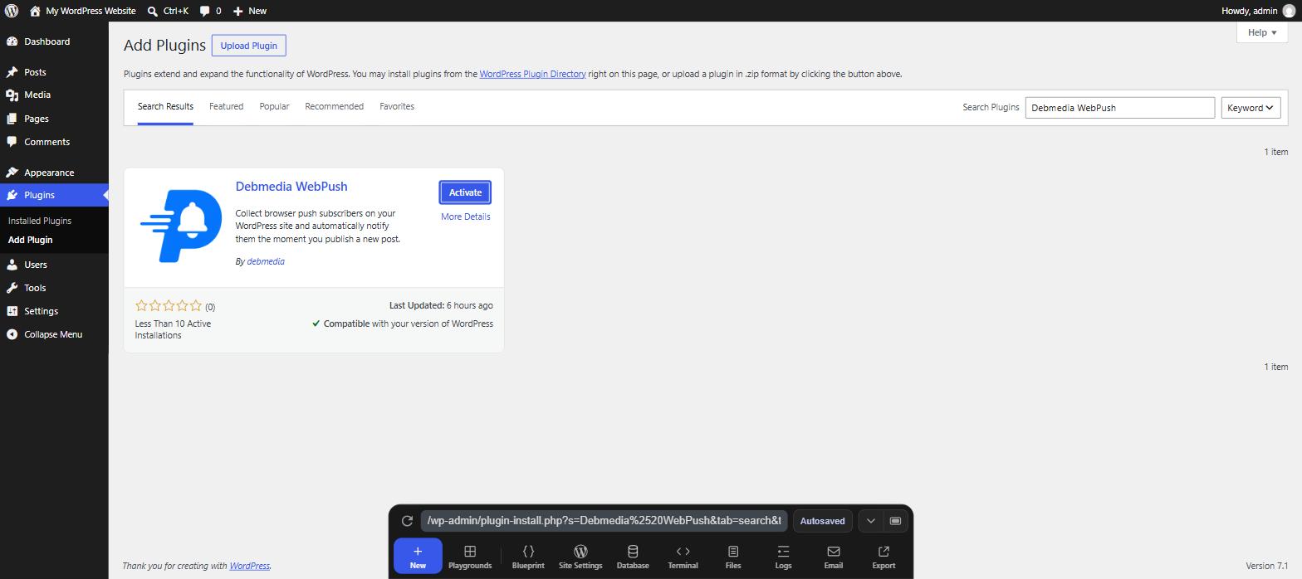Image resolution: width=1302 pixels, height=579 pixels.
Task: Open the Email tool
Action: (x=833, y=557)
